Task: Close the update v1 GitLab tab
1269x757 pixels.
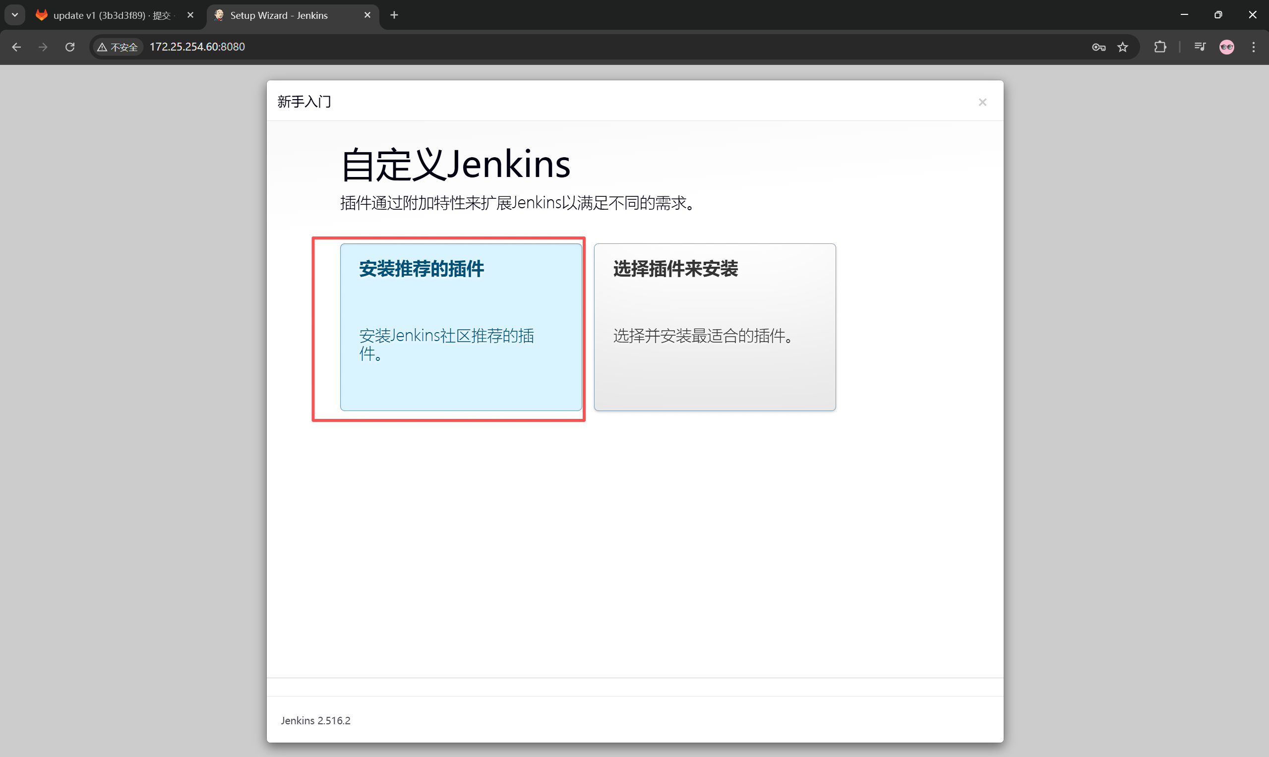Action: [190, 15]
